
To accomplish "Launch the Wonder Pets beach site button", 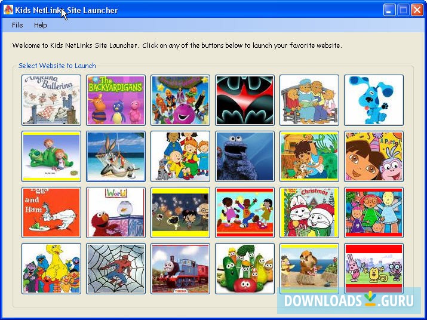I will (309, 269).
